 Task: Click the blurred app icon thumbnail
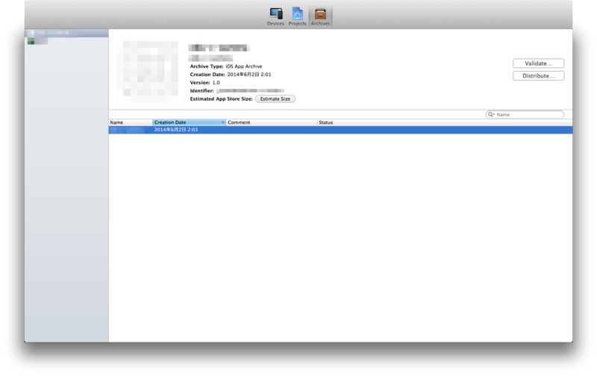click(x=148, y=71)
